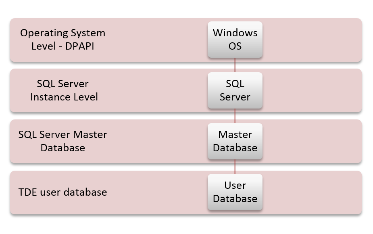The width and height of the screenshot is (373, 234).
Task: Click connector between Master Database and User Database
Action: pyautogui.click(x=235, y=167)
